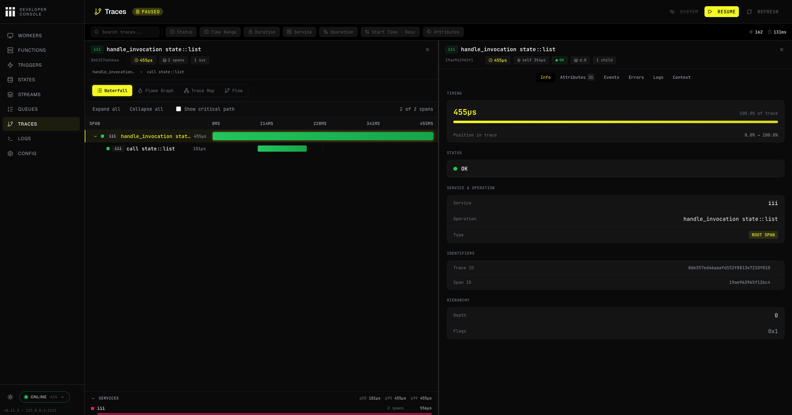Click the iii service color swatch
This screenshot has height=415, width=792.
tap(93, 408)
